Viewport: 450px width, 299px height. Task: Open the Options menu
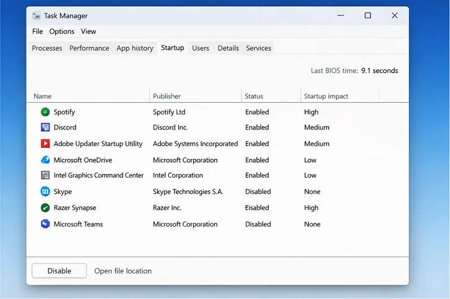point(62,32)
